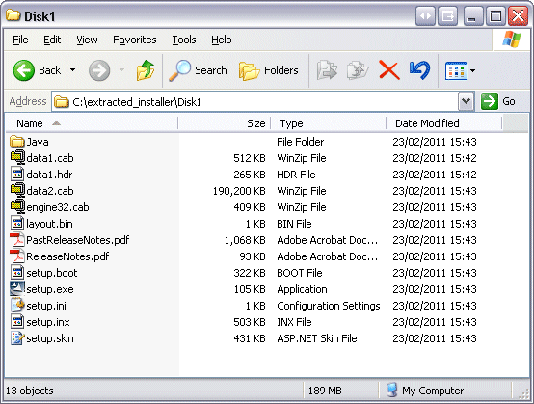The image size is (534, 404).
Task: Click the green Back arrow button
Action: tap(24, 70)
